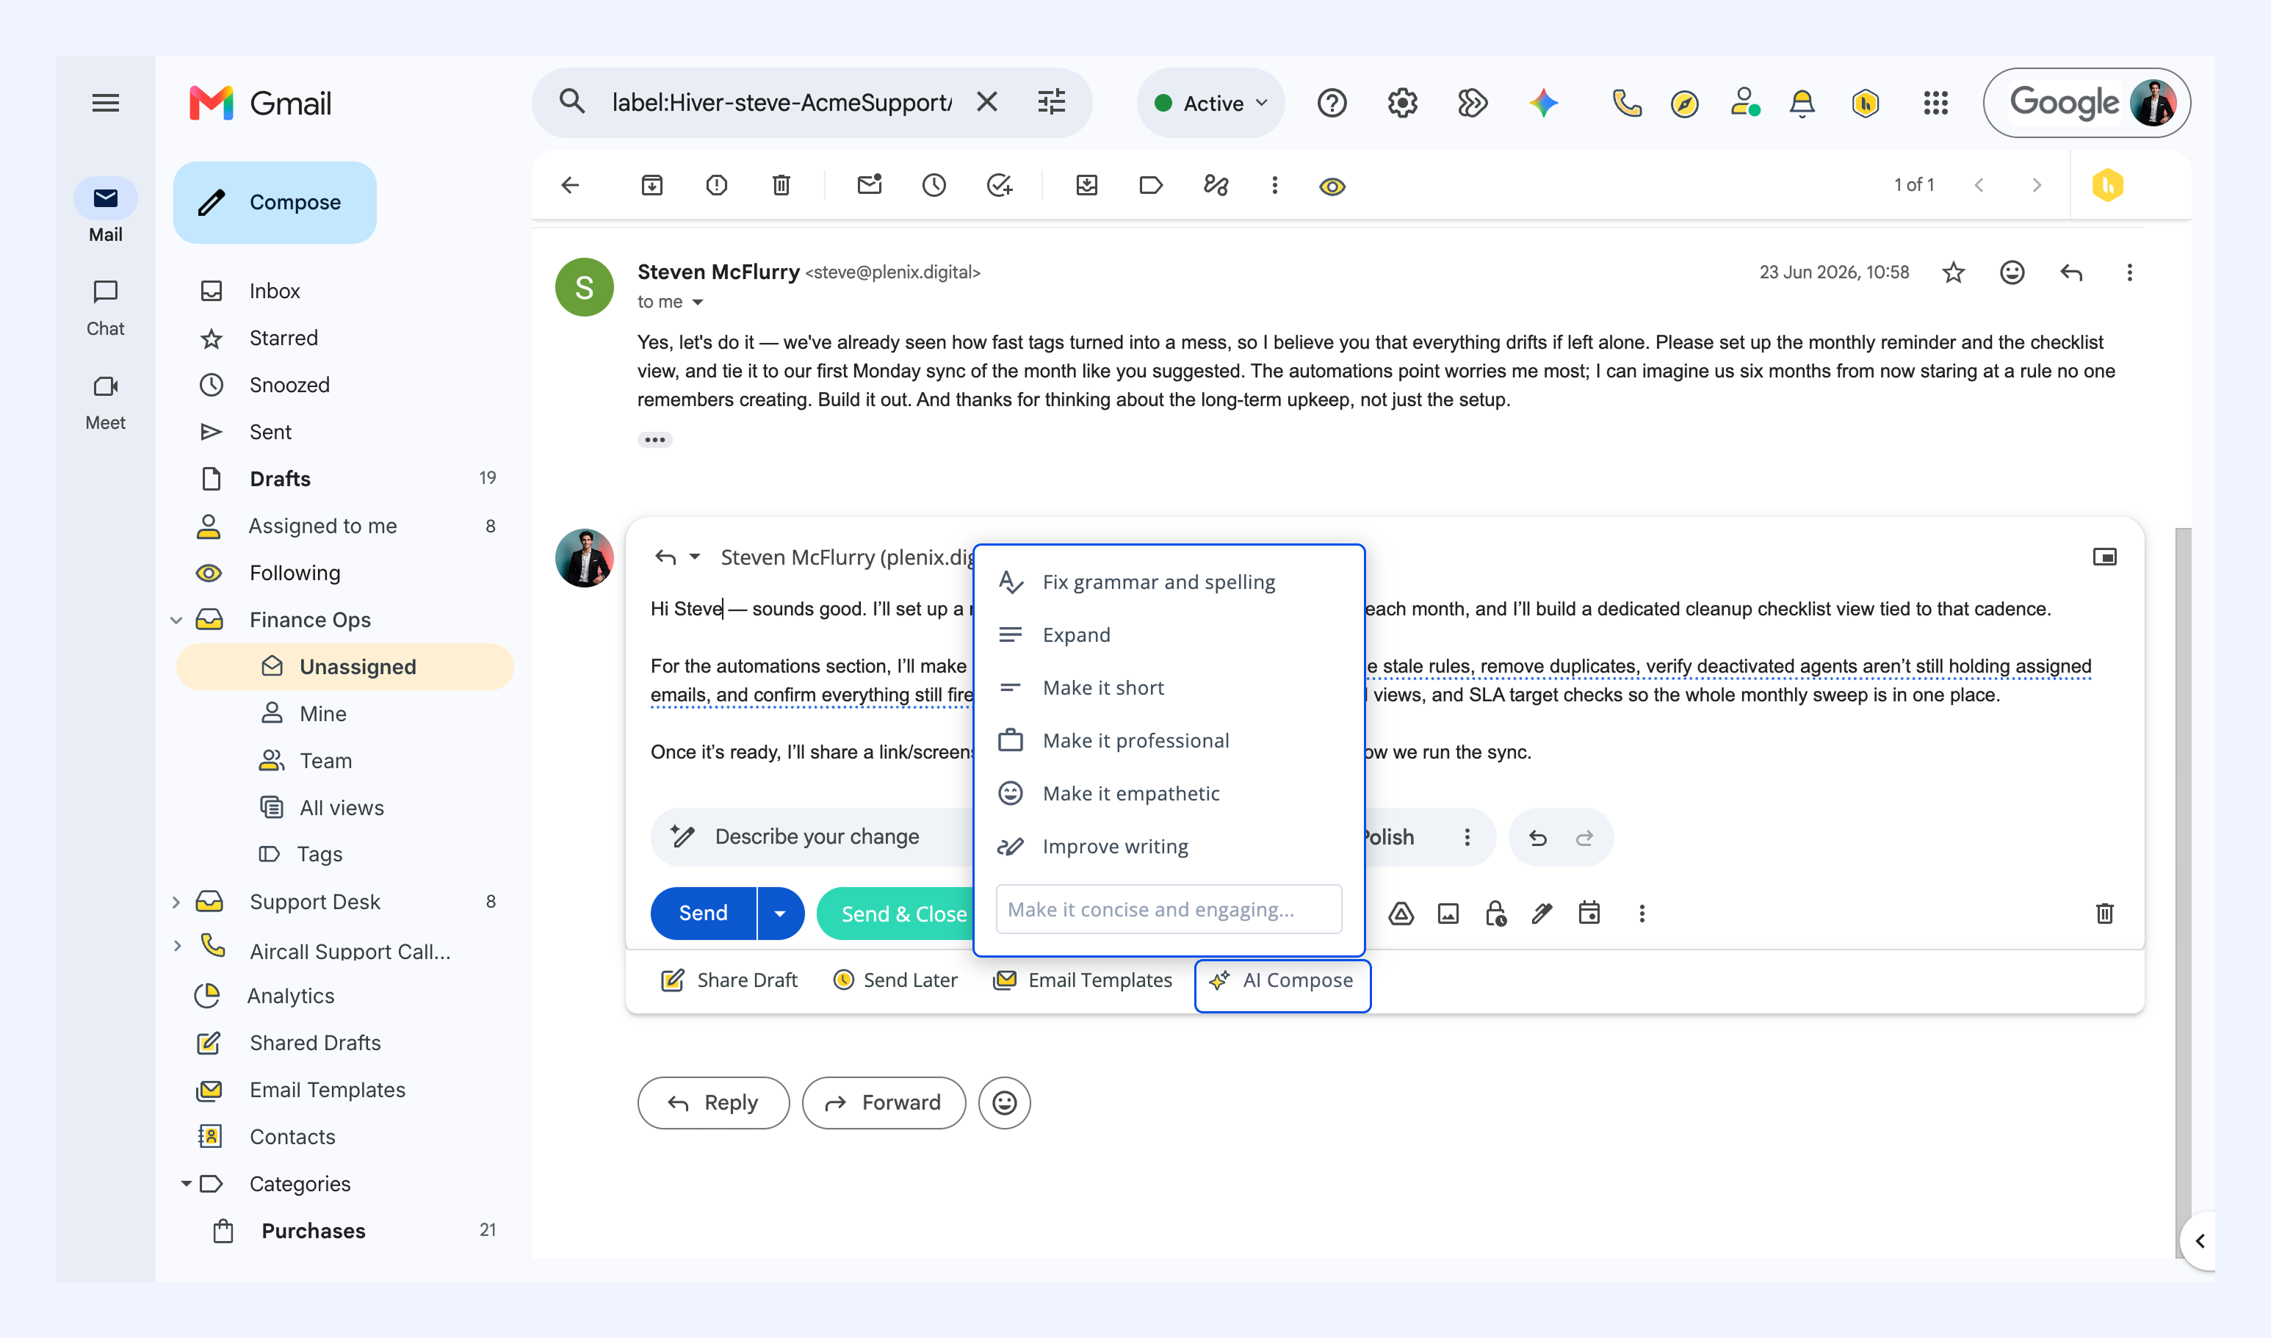Reply using the arrow in message header
This screenshot has width=2271, height=1338.
(2072, 272)
